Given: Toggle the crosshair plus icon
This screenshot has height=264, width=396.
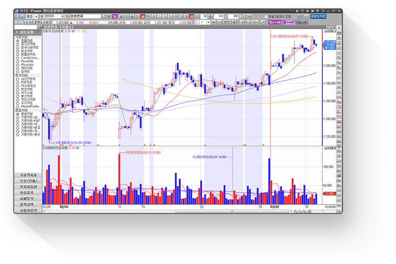Looking at the screenshot, I should [x=214, y=22].
